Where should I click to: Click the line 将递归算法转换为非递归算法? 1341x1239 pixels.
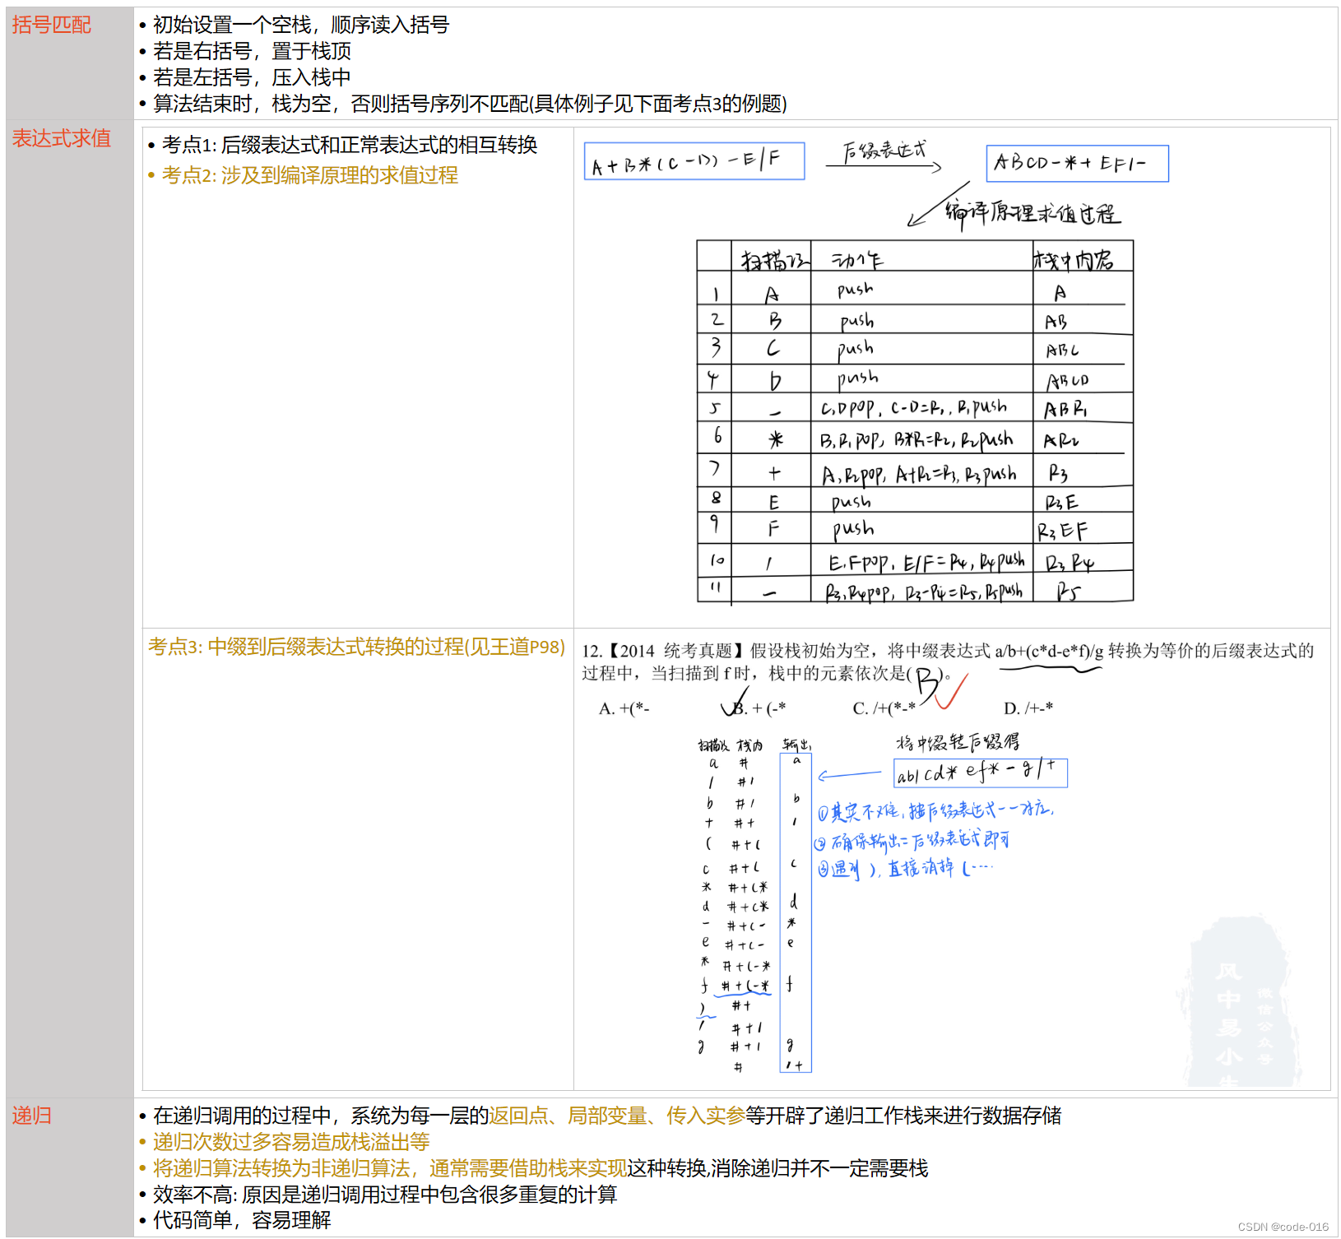(x=541, y=1168)
